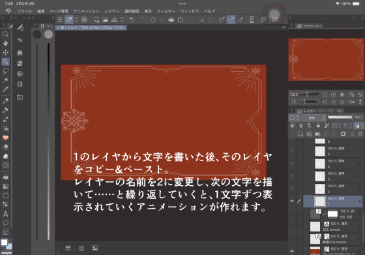Image resolution: width=365 pixels, height=255 pixels.
Task: Select the Blend tool
Action: (x=5, y=156)
